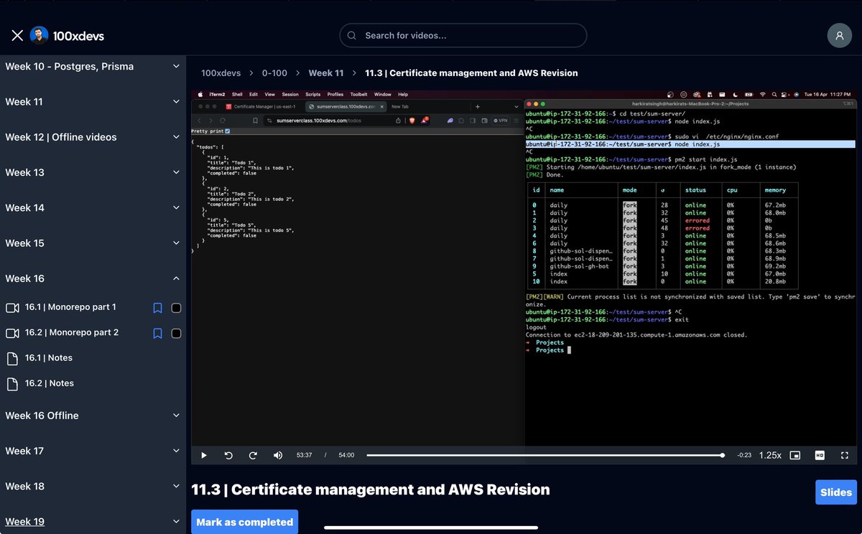Expand the Week 15 section
This screenshot has width=862, height=534.
(93, 243)
